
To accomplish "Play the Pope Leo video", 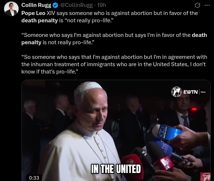I will click(x=116, y=131).
